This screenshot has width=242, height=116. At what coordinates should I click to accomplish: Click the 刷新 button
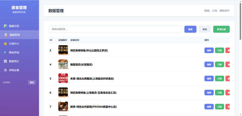point(205,29)
